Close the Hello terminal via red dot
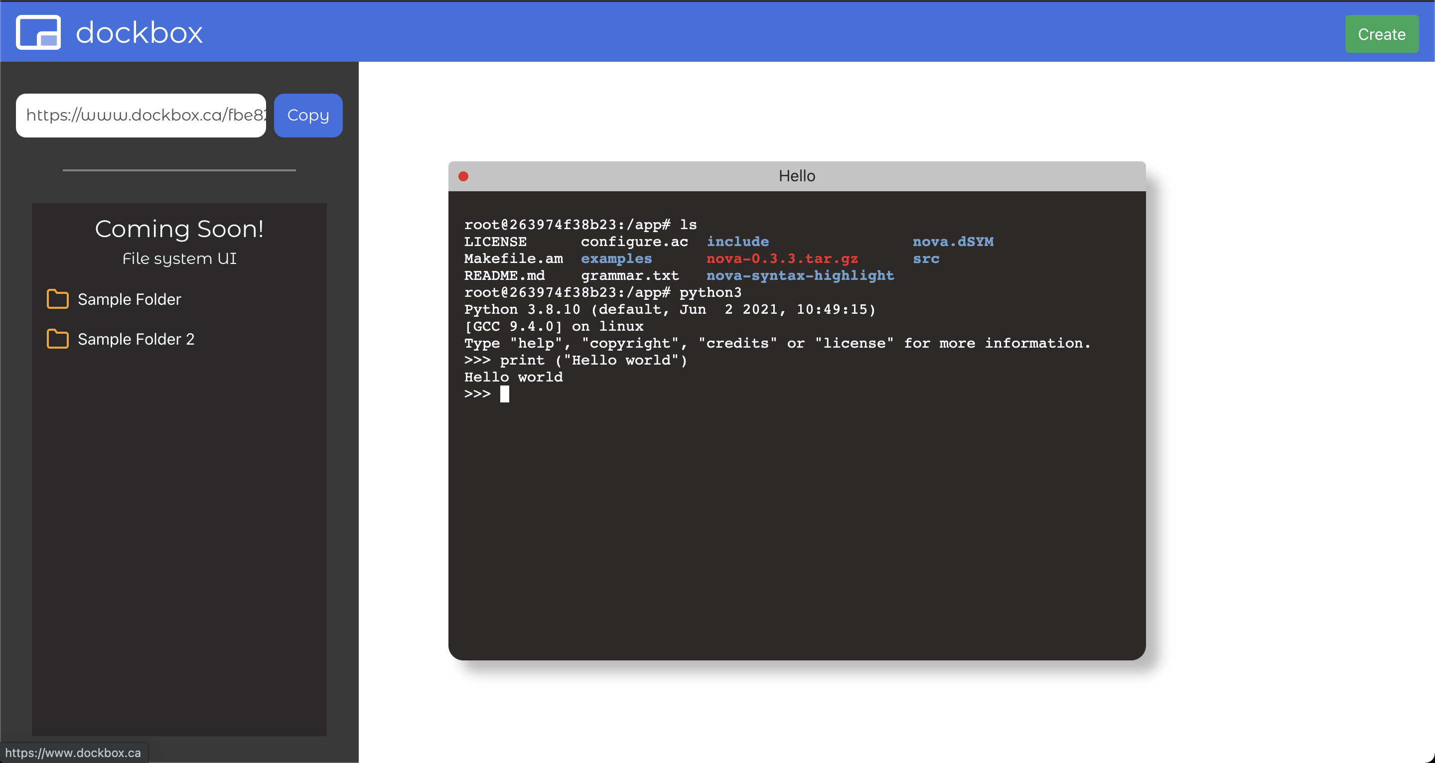This screenshot has height=763, width=1435. pos(463,176)
